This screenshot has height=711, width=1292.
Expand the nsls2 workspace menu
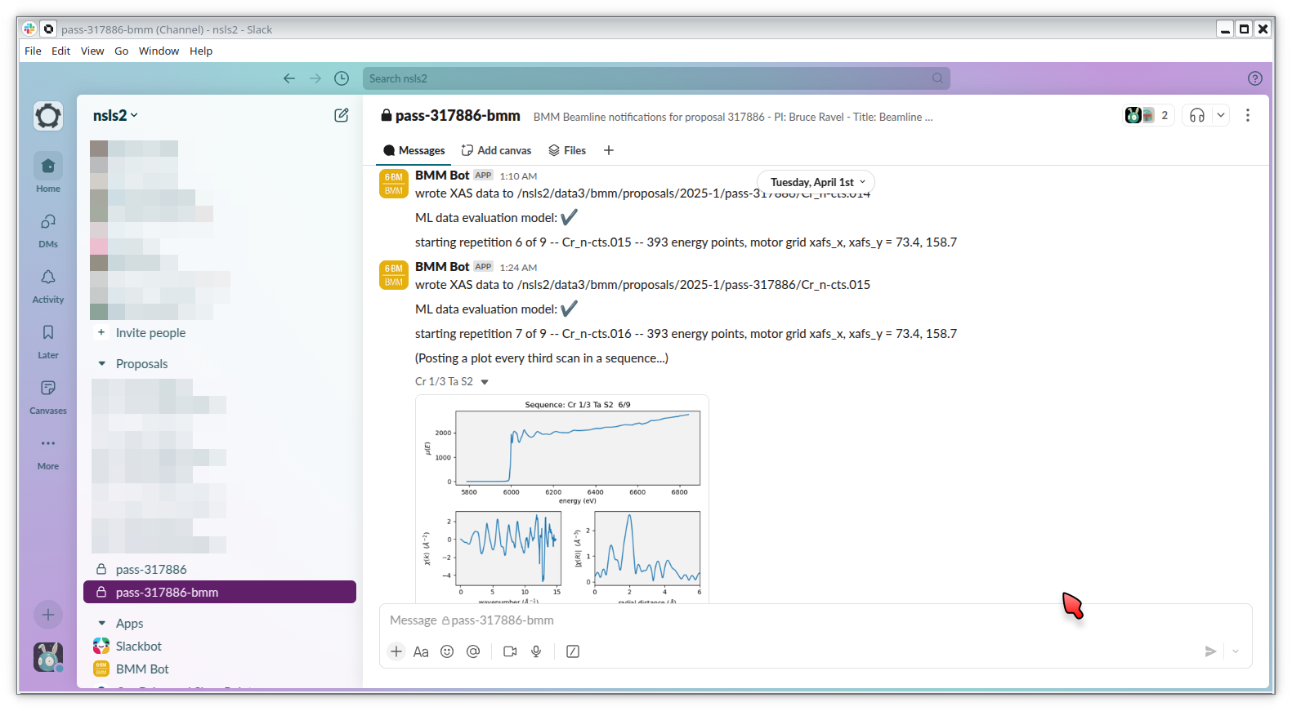[115, 115]
